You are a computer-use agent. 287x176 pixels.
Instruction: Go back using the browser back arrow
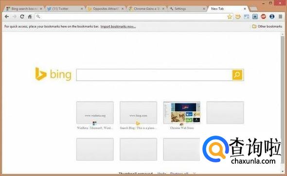[x=7, y=17]
